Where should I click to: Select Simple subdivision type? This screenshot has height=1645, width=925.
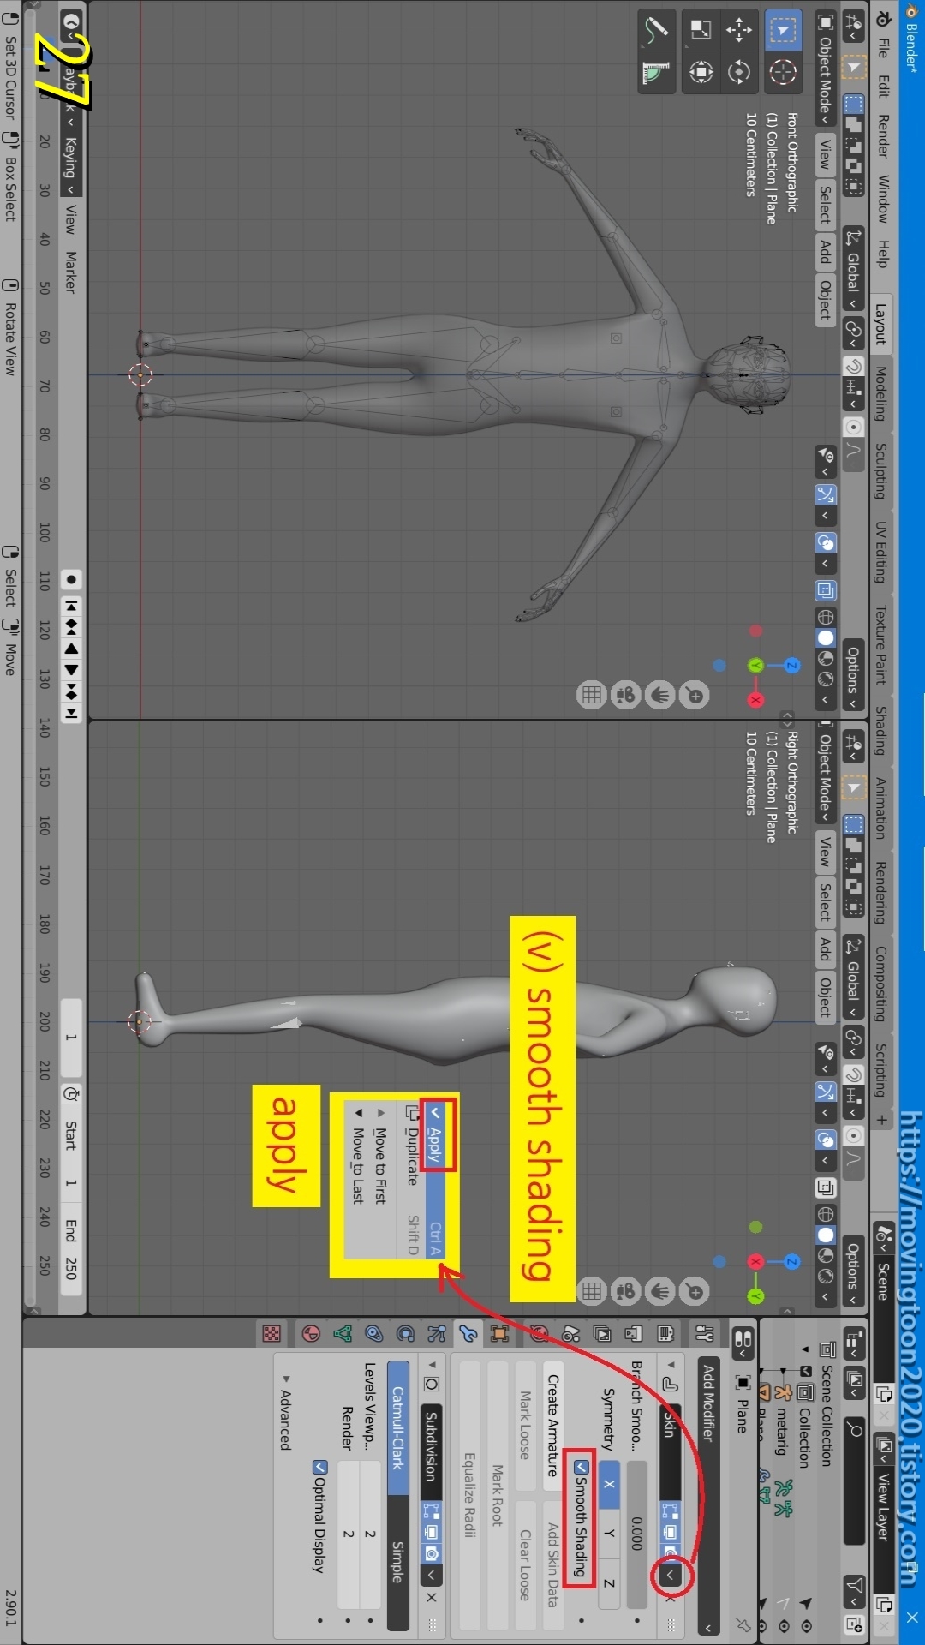(x=398, y=1562)
